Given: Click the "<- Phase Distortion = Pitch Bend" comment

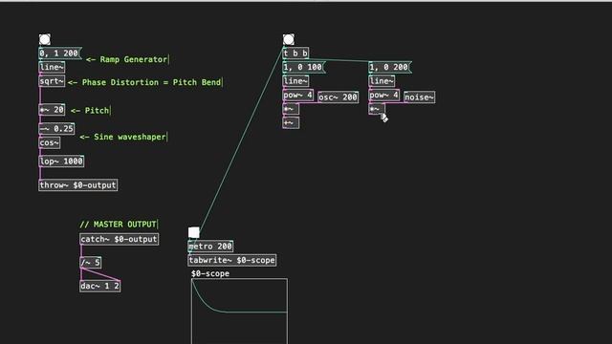Looking at the screenshot, I should tap(144, 82).
